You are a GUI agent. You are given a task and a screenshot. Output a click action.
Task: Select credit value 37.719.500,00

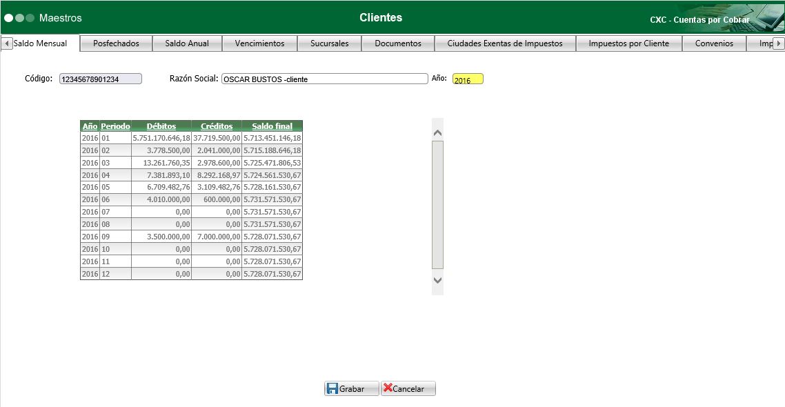point(217,138)
